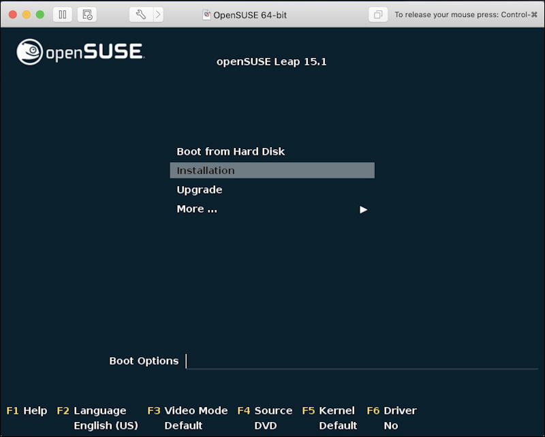
Task: Focus the Boot Options input field
Action: (362, 361)
